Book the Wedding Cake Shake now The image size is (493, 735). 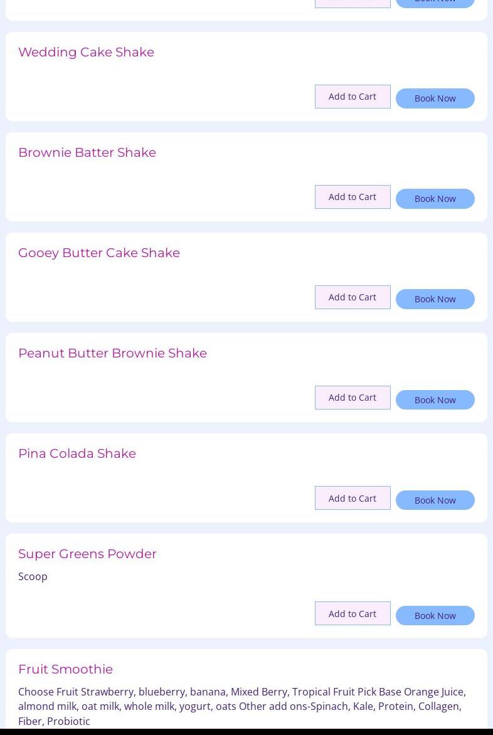(435, 98)
